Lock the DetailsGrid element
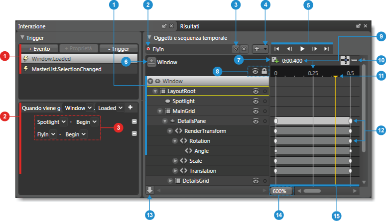The height and width of the screenshot is (221, 386). point(265,181)
